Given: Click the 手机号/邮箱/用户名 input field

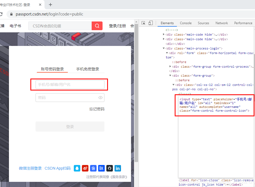Looking at the screenshot, I should coord(70,85).
